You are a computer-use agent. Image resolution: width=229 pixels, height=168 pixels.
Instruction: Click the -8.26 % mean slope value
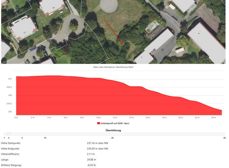(x=91, y=165)
